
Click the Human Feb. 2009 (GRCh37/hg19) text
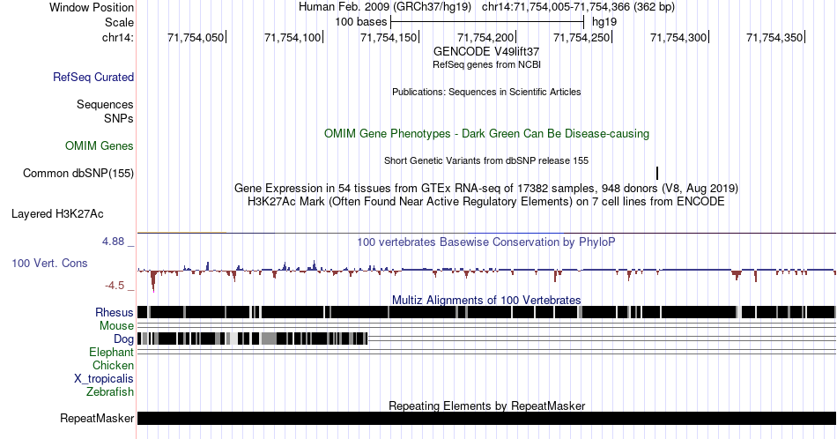tap(385, 7)
